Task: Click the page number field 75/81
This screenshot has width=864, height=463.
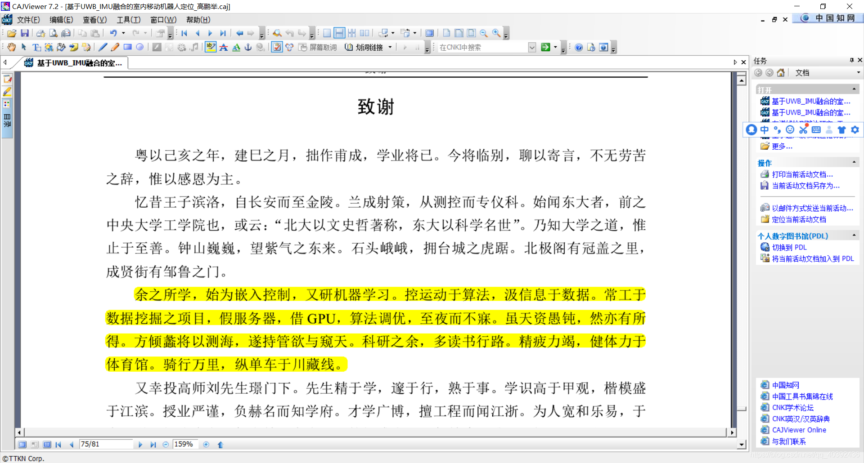Action: [106, 444]
